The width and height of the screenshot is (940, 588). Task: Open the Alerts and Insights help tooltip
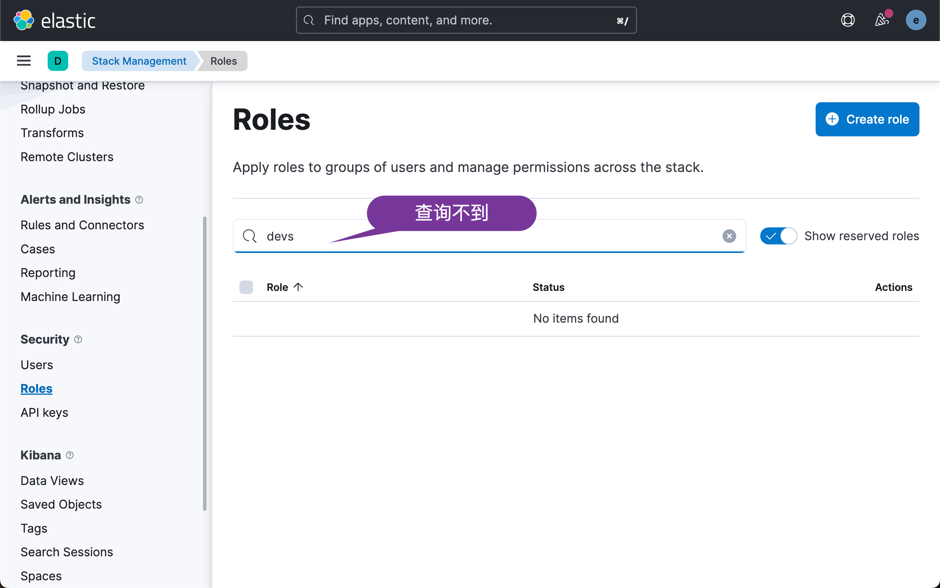pos(139,199)
